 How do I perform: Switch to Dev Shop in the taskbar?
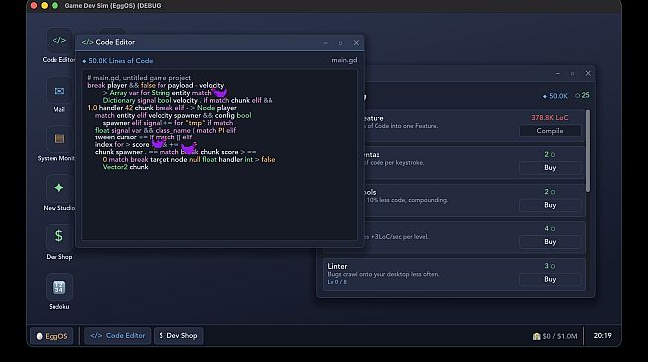(178, 336)
